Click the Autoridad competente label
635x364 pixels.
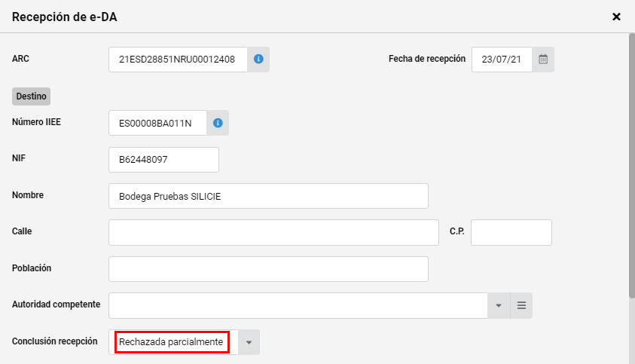click(x=56, y=304)
